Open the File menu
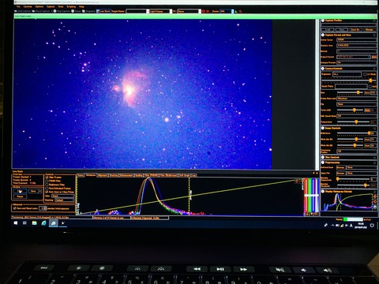The image size is (379, 284). tap(18, 6)
